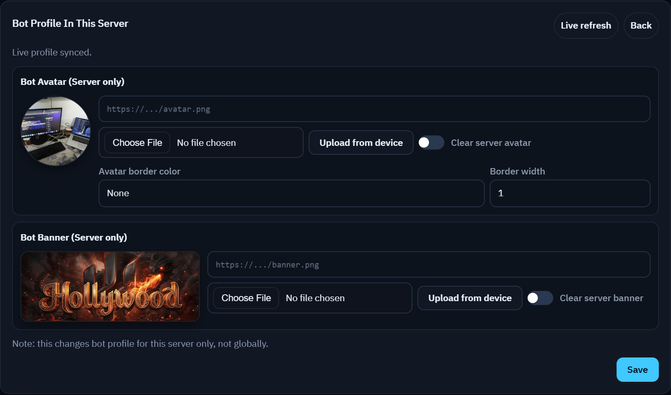This screenshot has width=671, height=395.
Task: Choose File for the server avatar
Action: pyautogui.click(x=137, y=142)
